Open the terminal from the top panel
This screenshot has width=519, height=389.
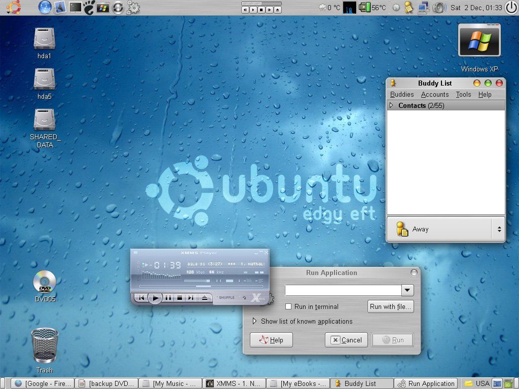pyautogui.click(x=76, y=7)
